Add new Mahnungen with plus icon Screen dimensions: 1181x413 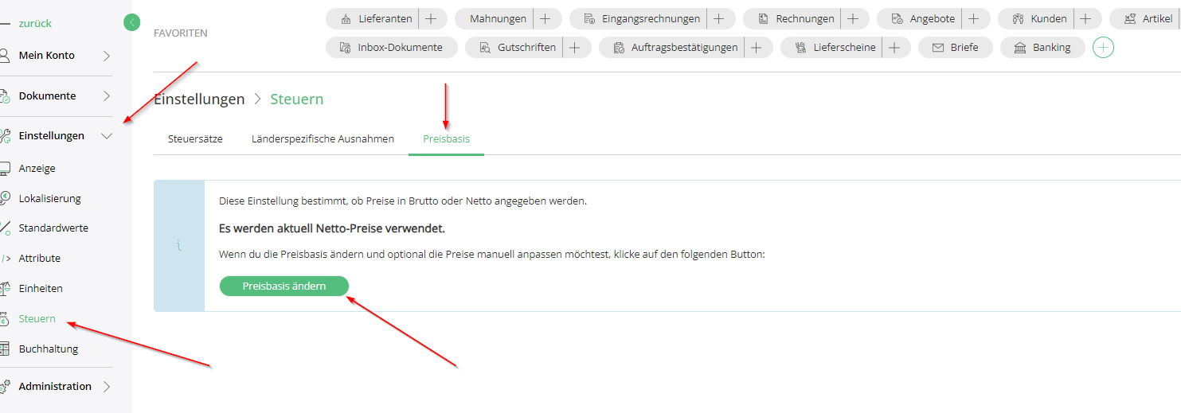coord(546,18)
